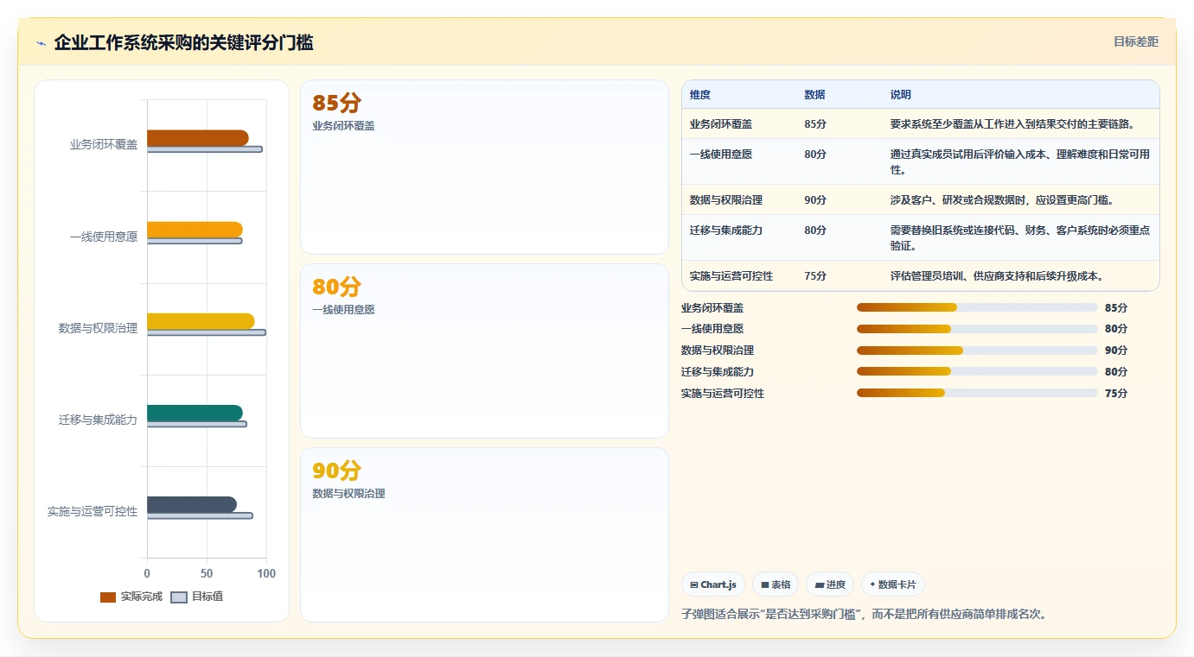Click the Chart.js chip
This screenshot has width=1194, height=657.
(x=713, y=584)
